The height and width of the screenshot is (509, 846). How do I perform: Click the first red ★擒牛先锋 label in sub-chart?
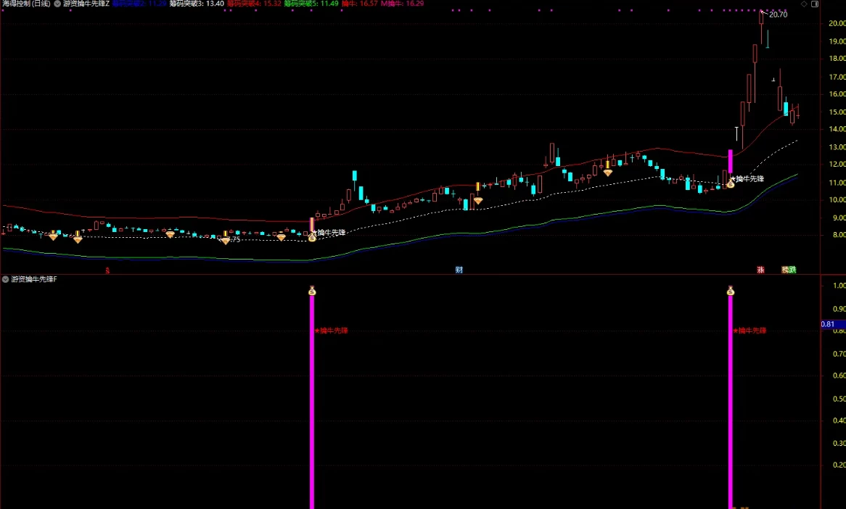(x=332, y=331)
